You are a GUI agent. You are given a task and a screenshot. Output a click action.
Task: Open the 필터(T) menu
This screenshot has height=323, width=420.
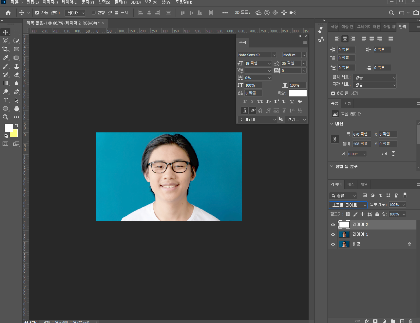(x=121, y=2)
